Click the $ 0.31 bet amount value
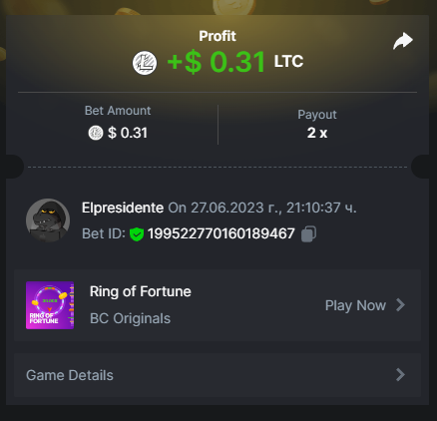 pos(128,133)
